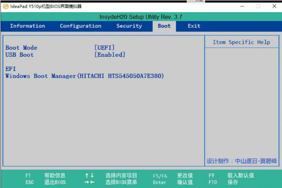This screenshot has height=188, width=282.
Task: Open the Exit tab
Action: pyautogui.click(x=194, y=26)
